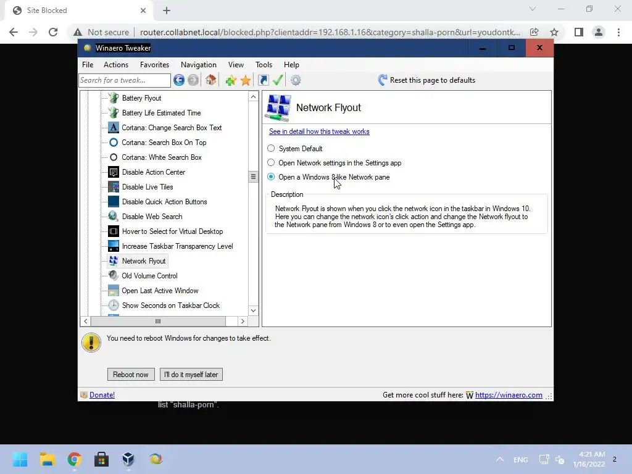Click Battery Flyout icon in tree
632x474 pixels.
pos(114,98)
